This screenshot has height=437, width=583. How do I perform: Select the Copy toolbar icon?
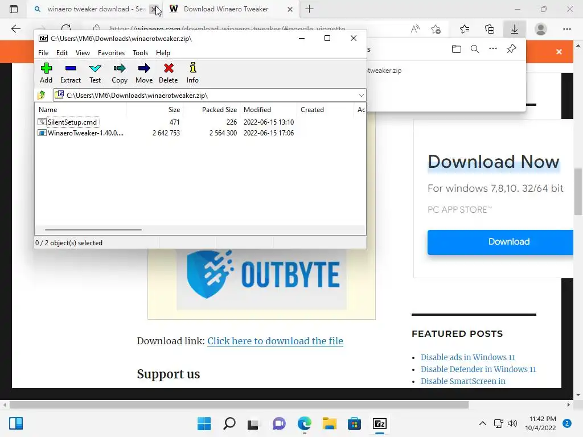pyautogui.click(x=120, y=73)
